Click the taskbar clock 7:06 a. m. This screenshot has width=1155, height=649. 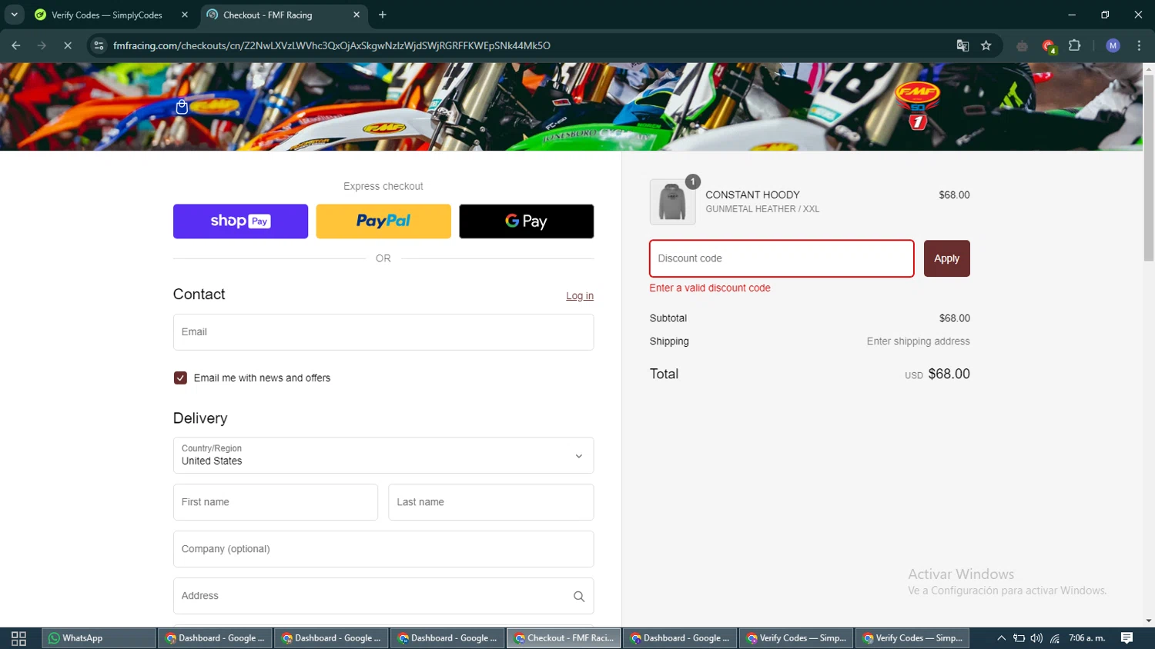click(1086, 638)
